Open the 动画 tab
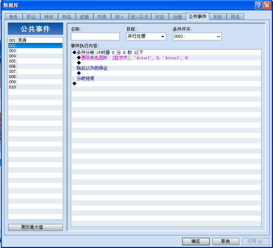Image resolution: width=273 pixels, height=248 pixels. pyautogui.click(x=177, y=17)
